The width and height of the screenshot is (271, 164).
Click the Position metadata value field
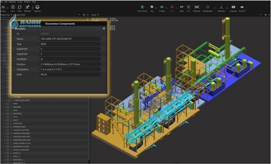(70, 64)
